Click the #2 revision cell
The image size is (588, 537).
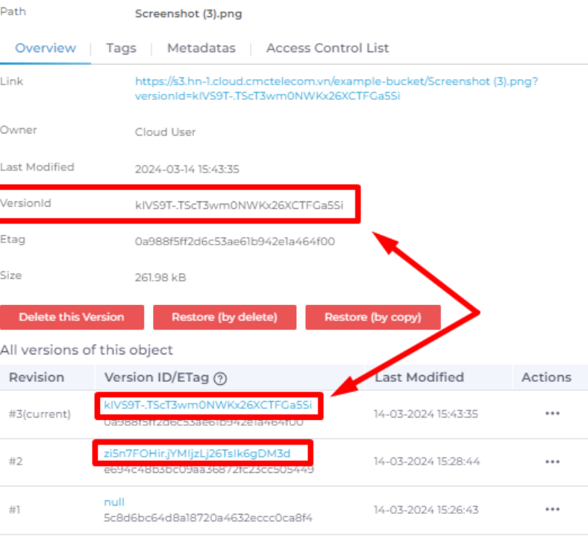tap(16, 462)
